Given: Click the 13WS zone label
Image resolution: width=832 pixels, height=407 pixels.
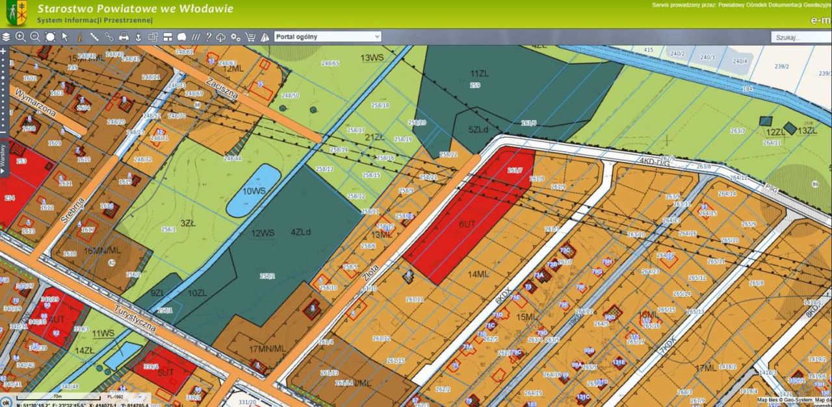Looking at the screenshot, I should pyautogui.click(x=372, y=58).
